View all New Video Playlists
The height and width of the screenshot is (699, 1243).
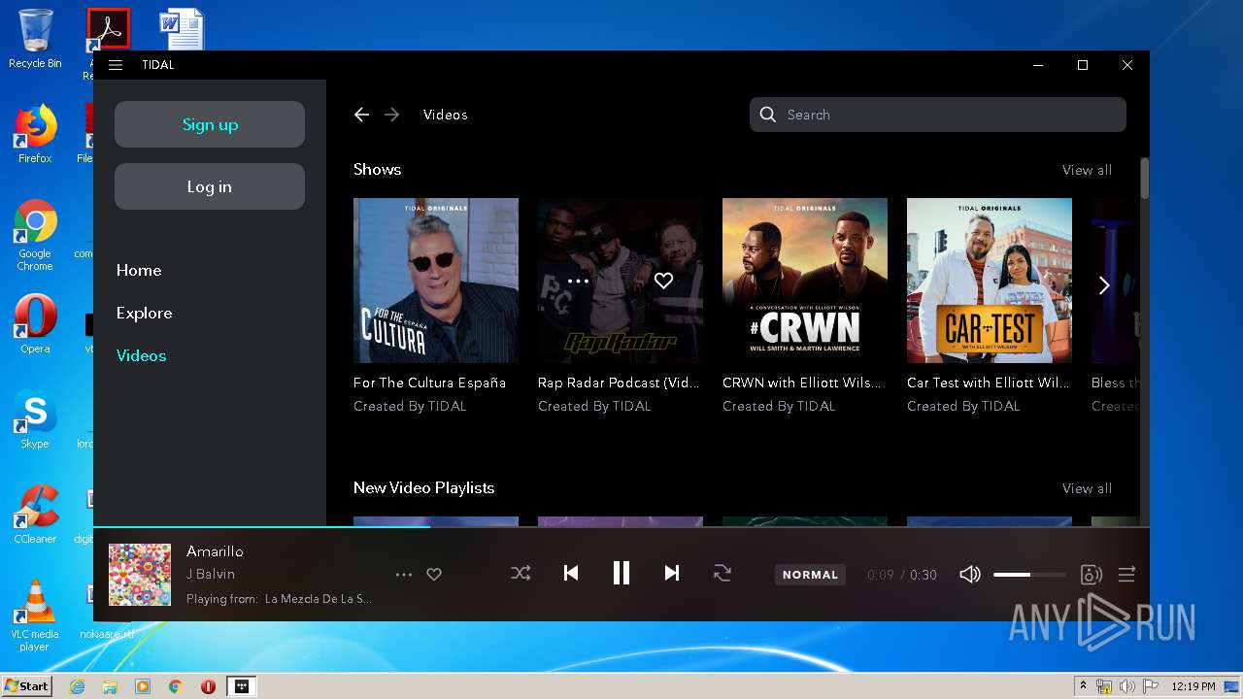[x=1087, y=488]
